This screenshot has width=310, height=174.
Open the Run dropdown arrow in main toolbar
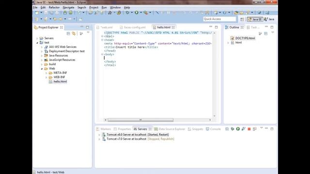(x=141, y=13)
